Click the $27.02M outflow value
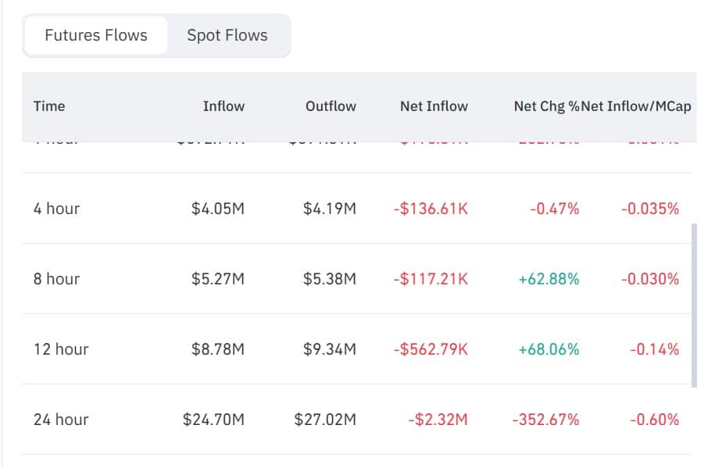715x468 pixels. pyautogui.click(x=325, y=420)
